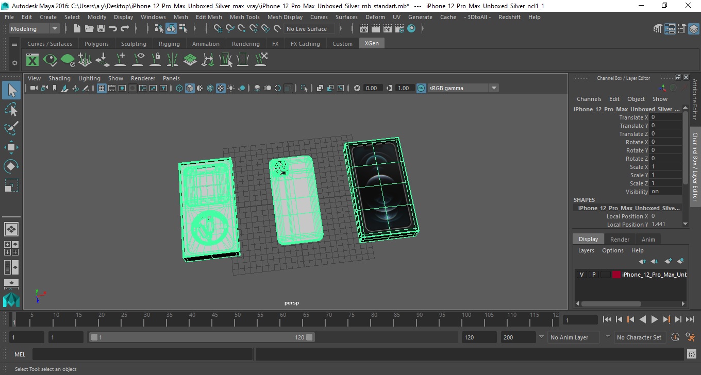701x375 pixels.
Task: Open the Modeling menu set dropdown
Action: [35, 29]
